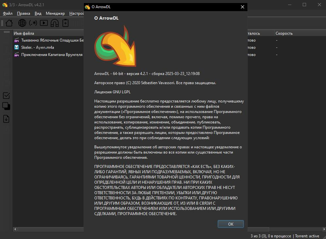Image resolution: width=326 pixels, height=239 pixels.
Task: Click status 'тово' cell in Приключения row
Action: click(252, 55)
